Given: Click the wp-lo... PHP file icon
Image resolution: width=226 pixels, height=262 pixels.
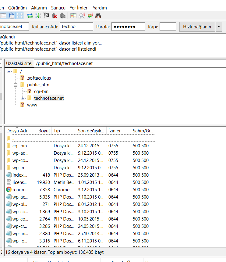Looking at the screenshot, I should pos(9,241).
